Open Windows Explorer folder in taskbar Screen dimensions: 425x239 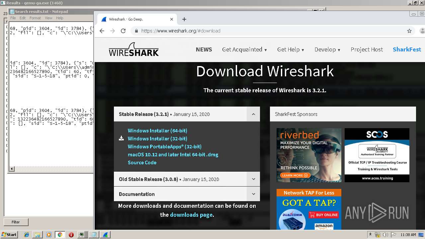pos(38,235)
